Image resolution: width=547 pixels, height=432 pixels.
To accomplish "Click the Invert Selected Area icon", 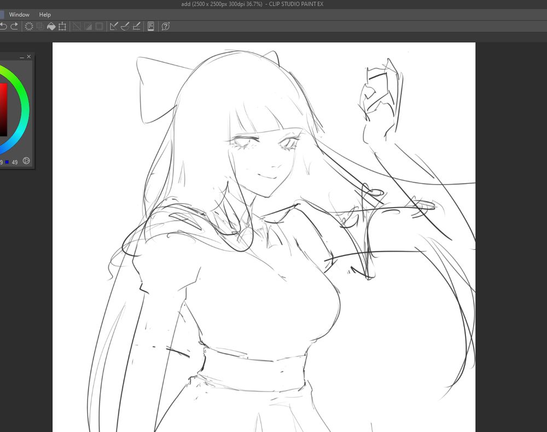I will pyautogui.click(x=88, y=26).
